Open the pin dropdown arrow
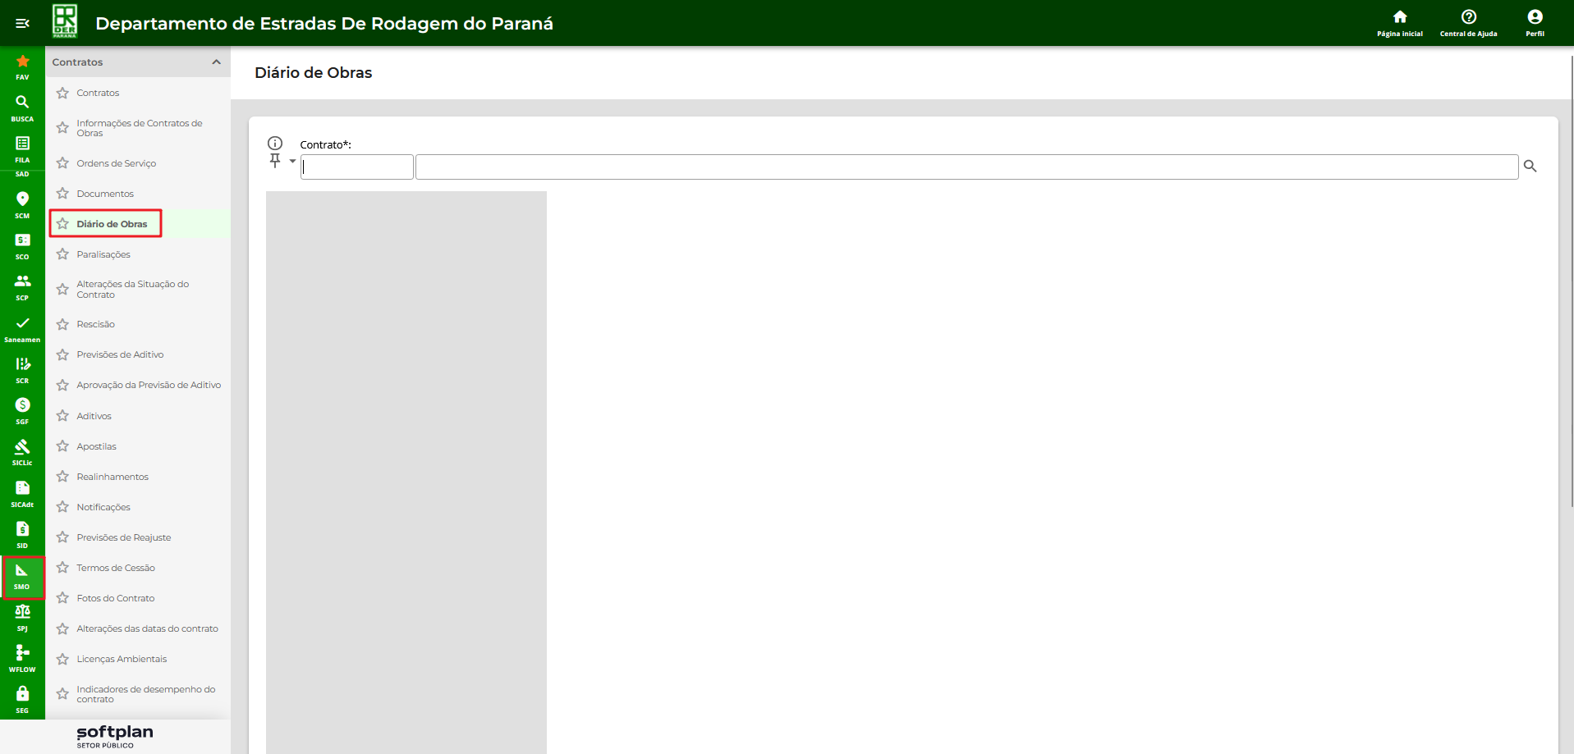The image size is (1574, 754). tap(292, 162)
